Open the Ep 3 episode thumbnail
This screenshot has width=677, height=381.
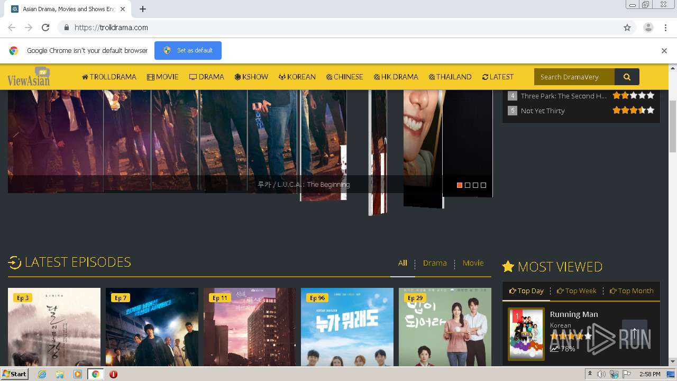(54, 327)
